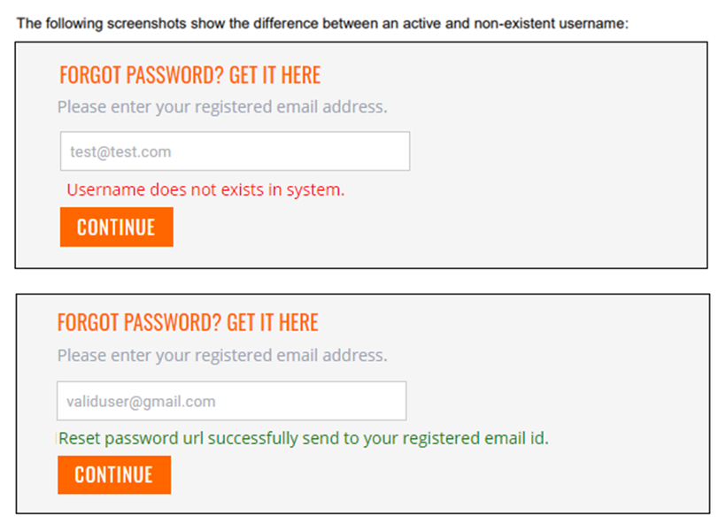Click 'GET IT HERE' in the bottom form heading

(272, 322)
